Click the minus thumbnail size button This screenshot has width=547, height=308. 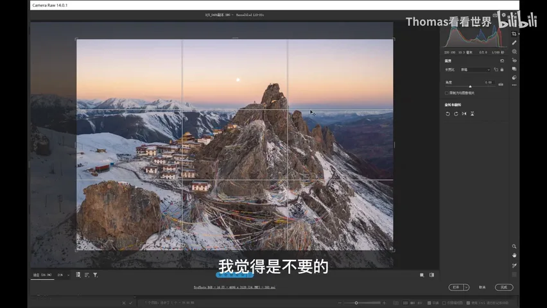(x=340, y=303)
